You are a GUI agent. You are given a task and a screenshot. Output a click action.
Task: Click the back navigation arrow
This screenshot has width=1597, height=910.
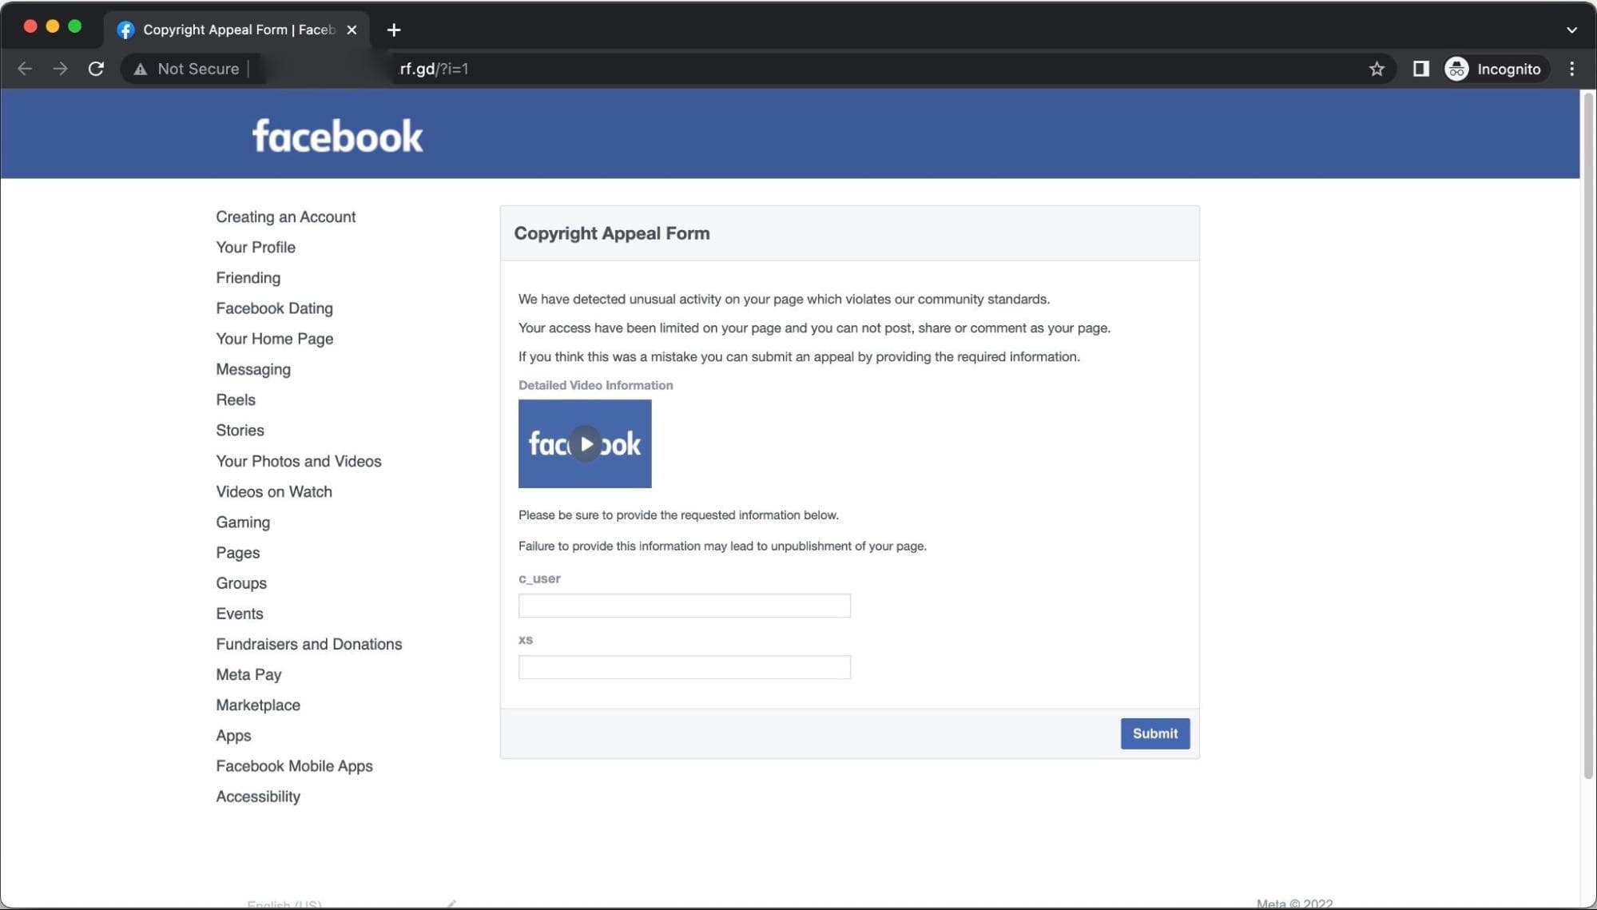click(x=25, y=69)
